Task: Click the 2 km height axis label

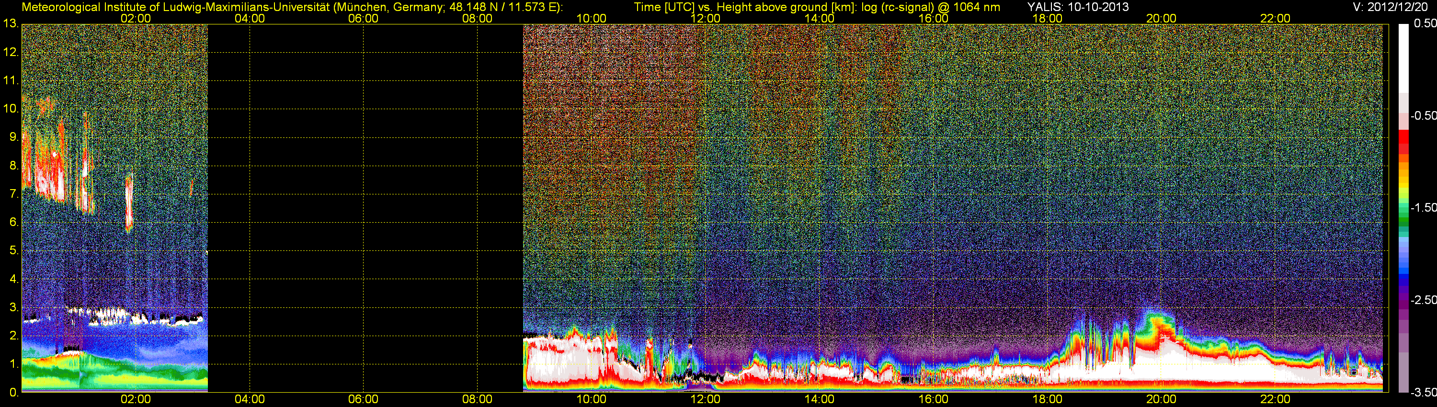Action: pyautogui.click(x=13, y=336)
